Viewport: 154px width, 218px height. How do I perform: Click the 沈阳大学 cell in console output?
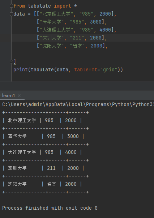pyautogui.click(x=17, y=184)
